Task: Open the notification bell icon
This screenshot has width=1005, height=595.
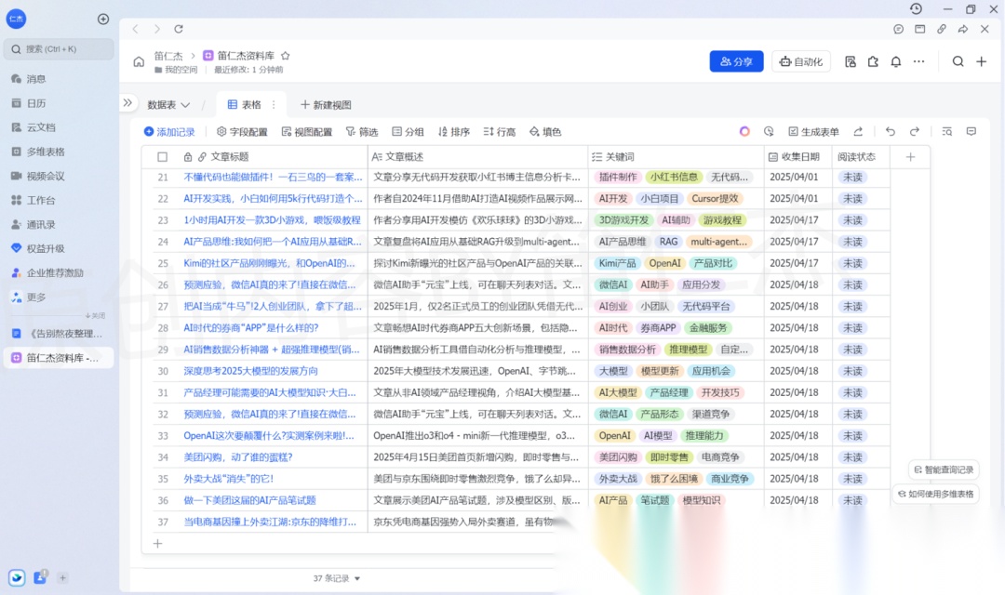Action: coord(895,61)
